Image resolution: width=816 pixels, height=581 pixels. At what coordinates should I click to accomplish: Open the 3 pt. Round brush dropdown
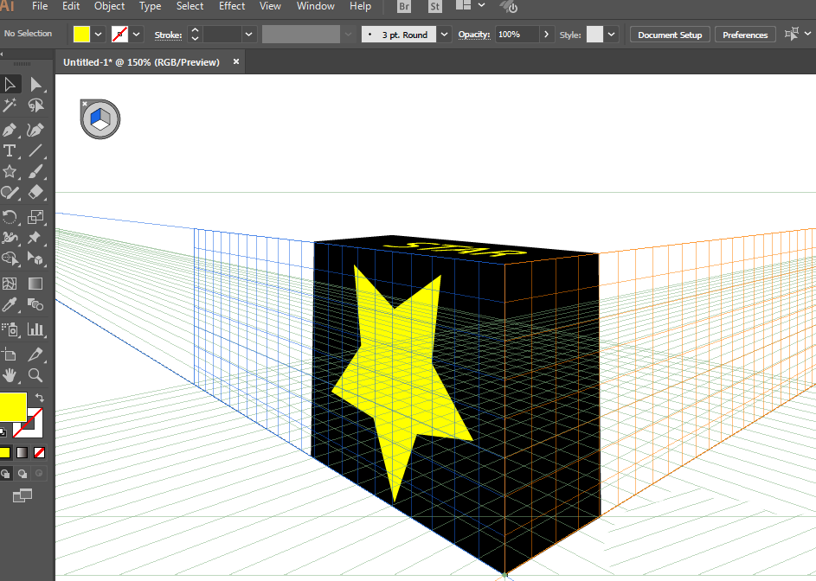click(x=444, y=35)
